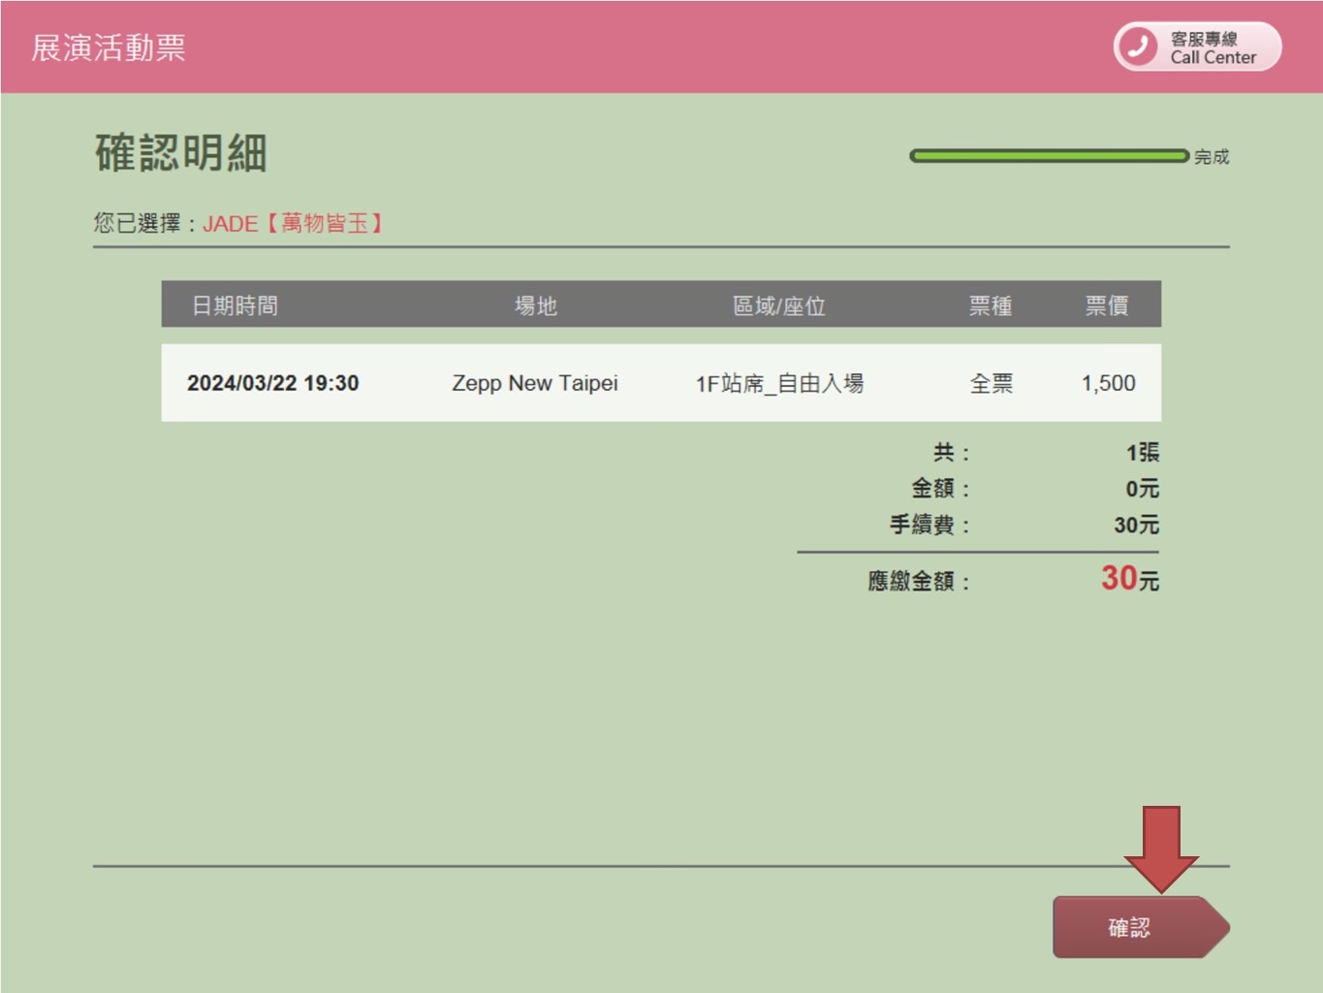Click the 確認明細 page heading

tap(181, 153)
